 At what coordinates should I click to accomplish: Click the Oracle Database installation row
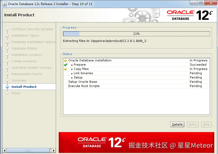(x=136, y=60)
